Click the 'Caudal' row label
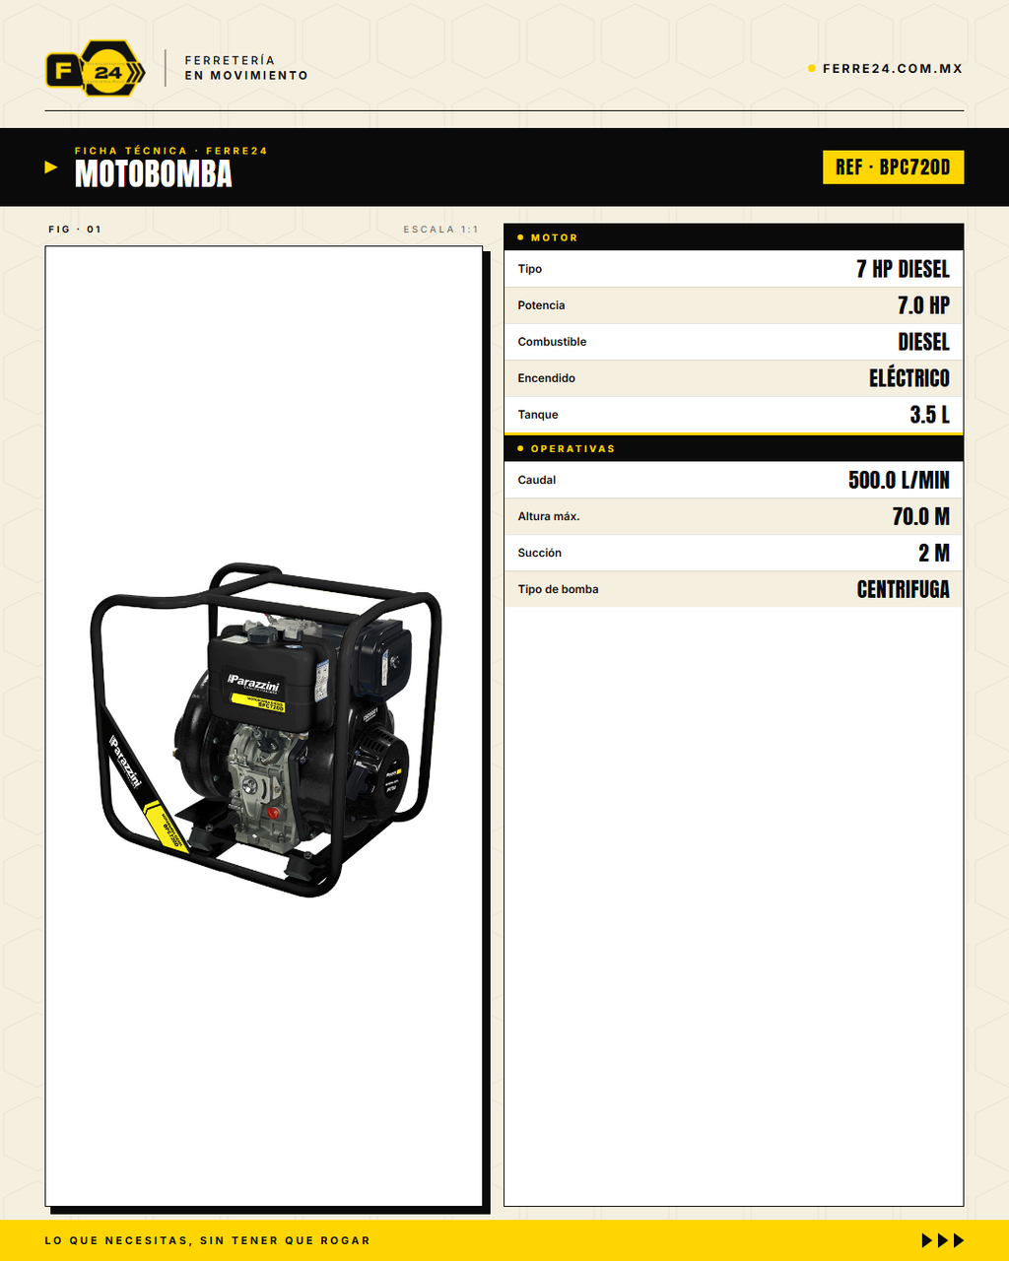The height and width of the screenshot is (1261, 1009). pos(537,480)
